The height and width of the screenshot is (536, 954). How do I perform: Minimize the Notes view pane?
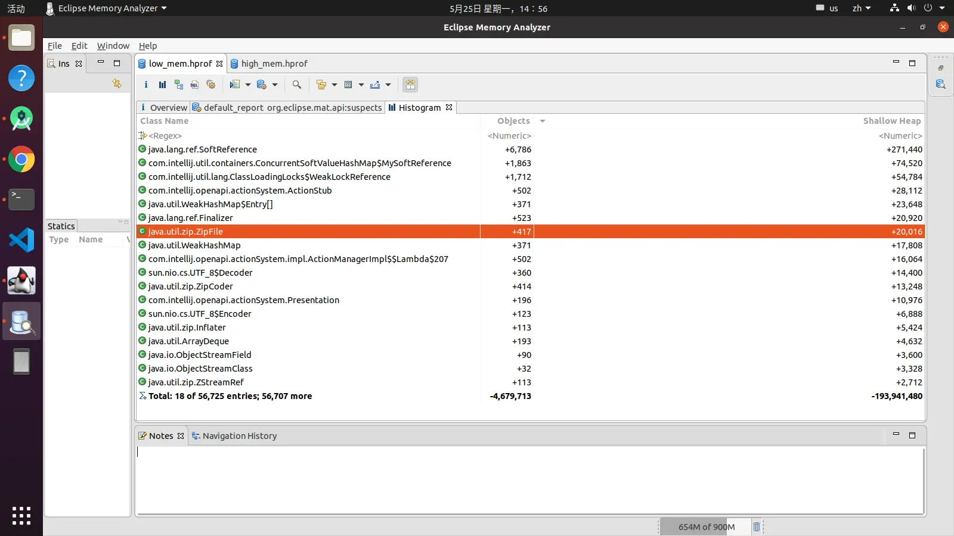(x=896, y=435)
